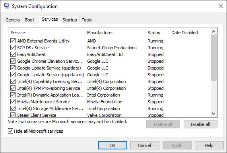Click Running status of Intel(R) Dynamic Application row
The height and width of the screenshot is (153, 227).
pyautogui.click(x=155, y=95)
